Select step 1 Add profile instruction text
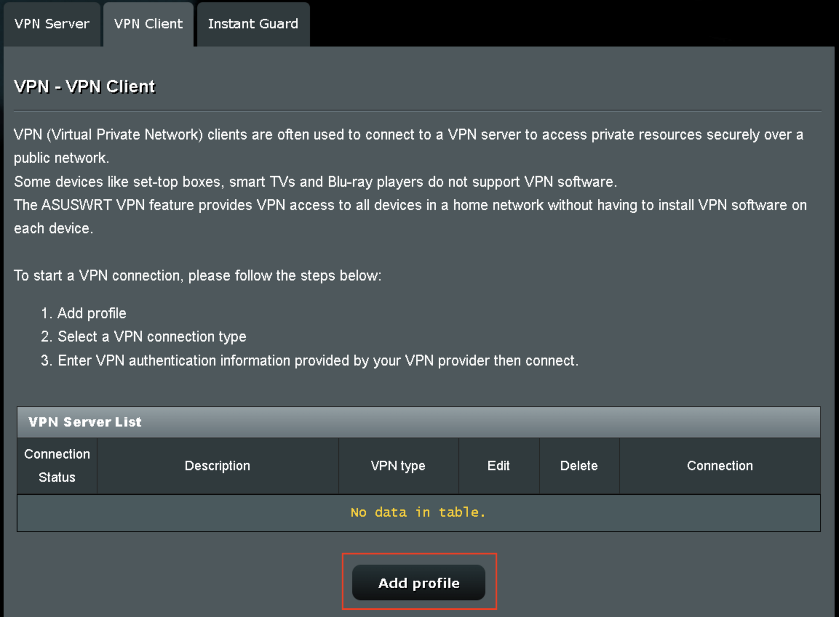839x617 pixels. point(84,313)
